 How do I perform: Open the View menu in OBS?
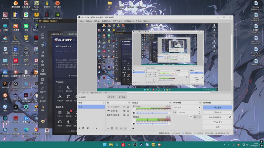point(96,21)
